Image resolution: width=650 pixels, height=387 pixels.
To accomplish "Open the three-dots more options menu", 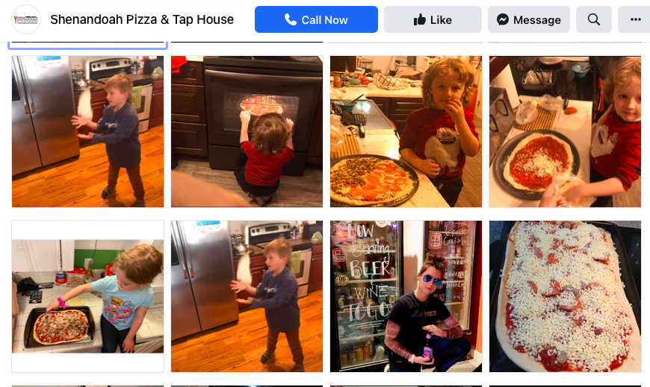I will (x=634, y=19).
